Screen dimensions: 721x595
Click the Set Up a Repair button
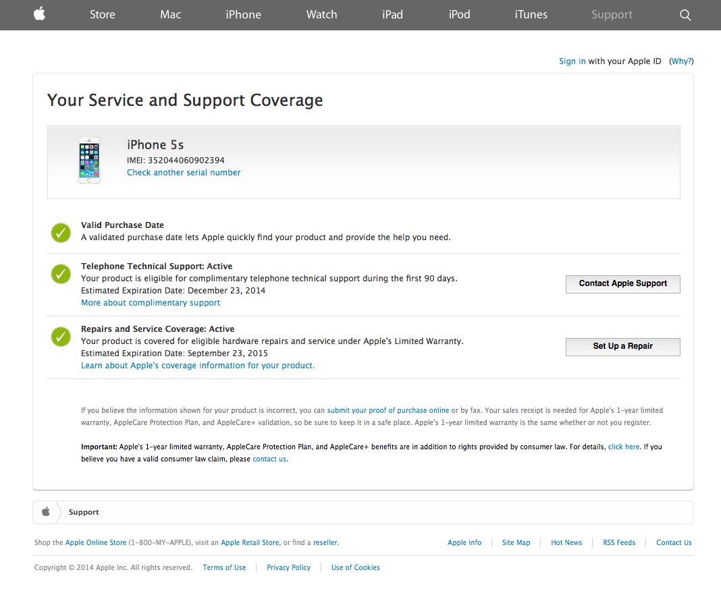(622, 347)
